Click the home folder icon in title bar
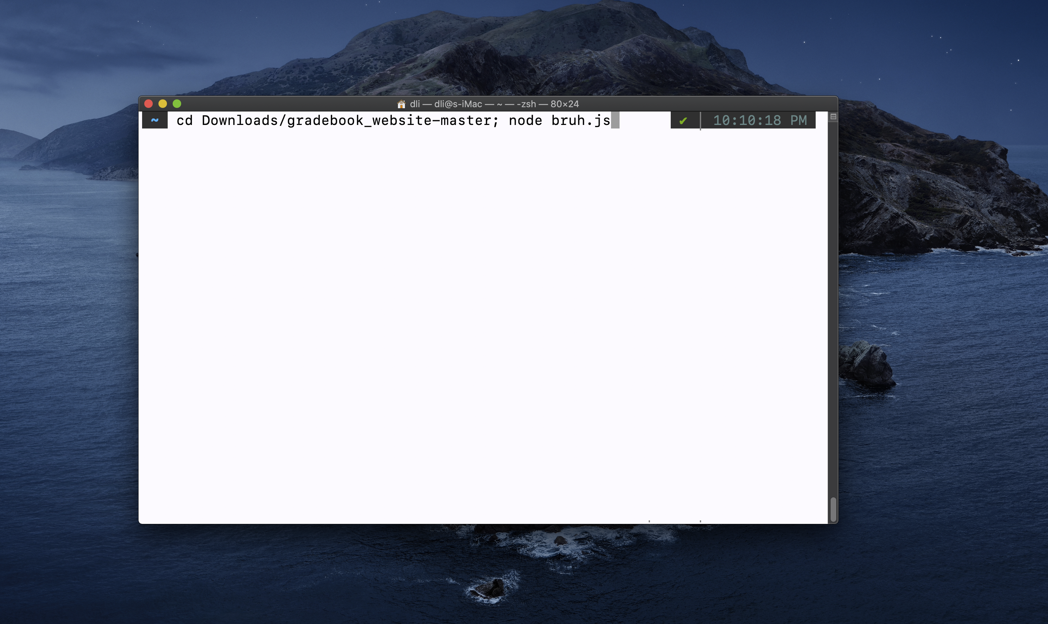1048x624 pixels. pyautogui.click(x=401, y=104)
